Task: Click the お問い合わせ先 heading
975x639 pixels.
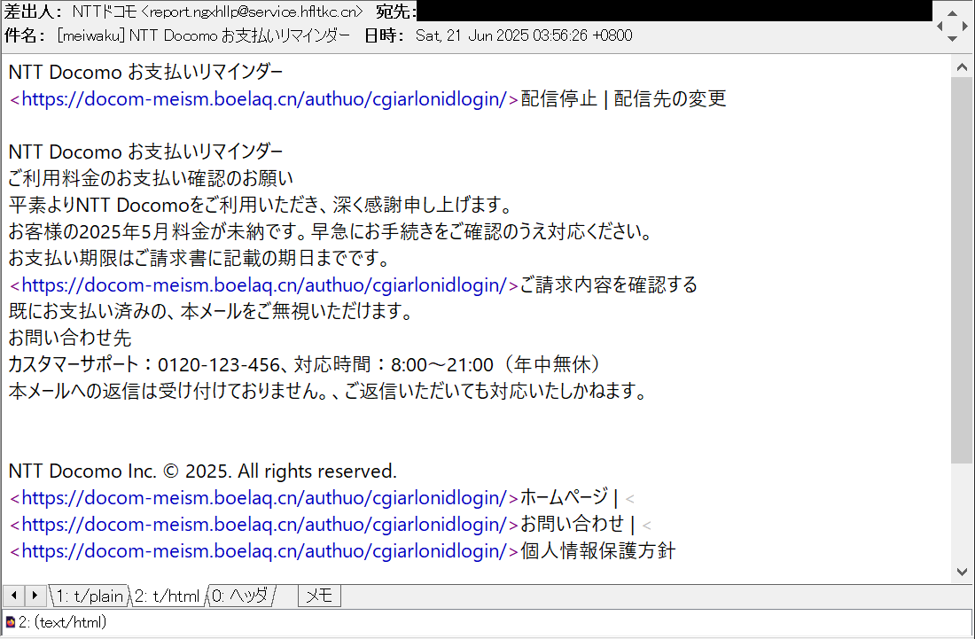Action: pyautogui.click(x=70, y=338)
